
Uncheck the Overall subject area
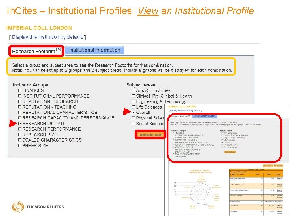coord(133,112)
